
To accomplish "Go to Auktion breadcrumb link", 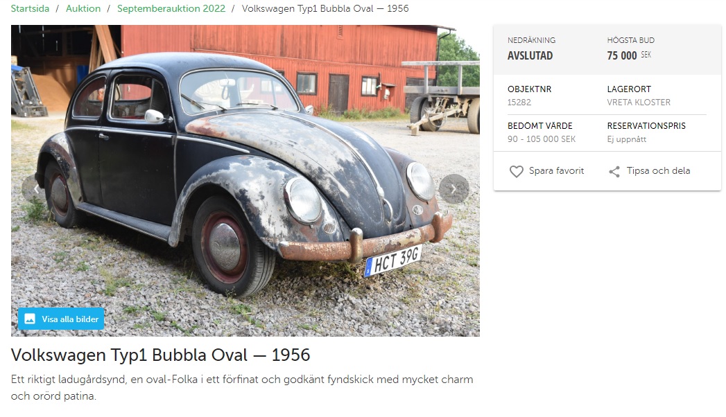I will point(83,8).
